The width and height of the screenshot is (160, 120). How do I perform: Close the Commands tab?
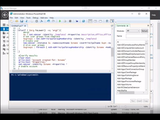coord(127,26)
